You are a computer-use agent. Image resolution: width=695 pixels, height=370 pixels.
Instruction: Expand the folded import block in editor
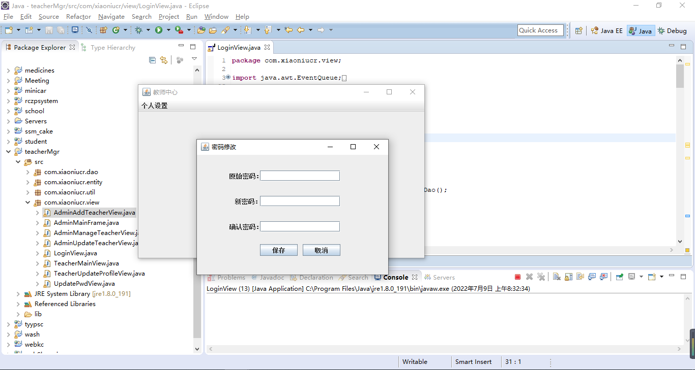(228, 78)
